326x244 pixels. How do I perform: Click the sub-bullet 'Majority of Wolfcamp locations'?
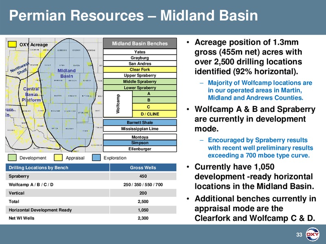tap(260, 90)
